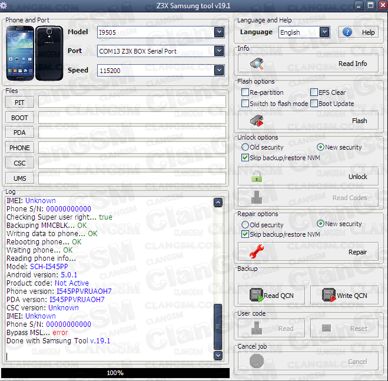
Task: Click 'Checking Super user right... true' line
Action: 59,217
